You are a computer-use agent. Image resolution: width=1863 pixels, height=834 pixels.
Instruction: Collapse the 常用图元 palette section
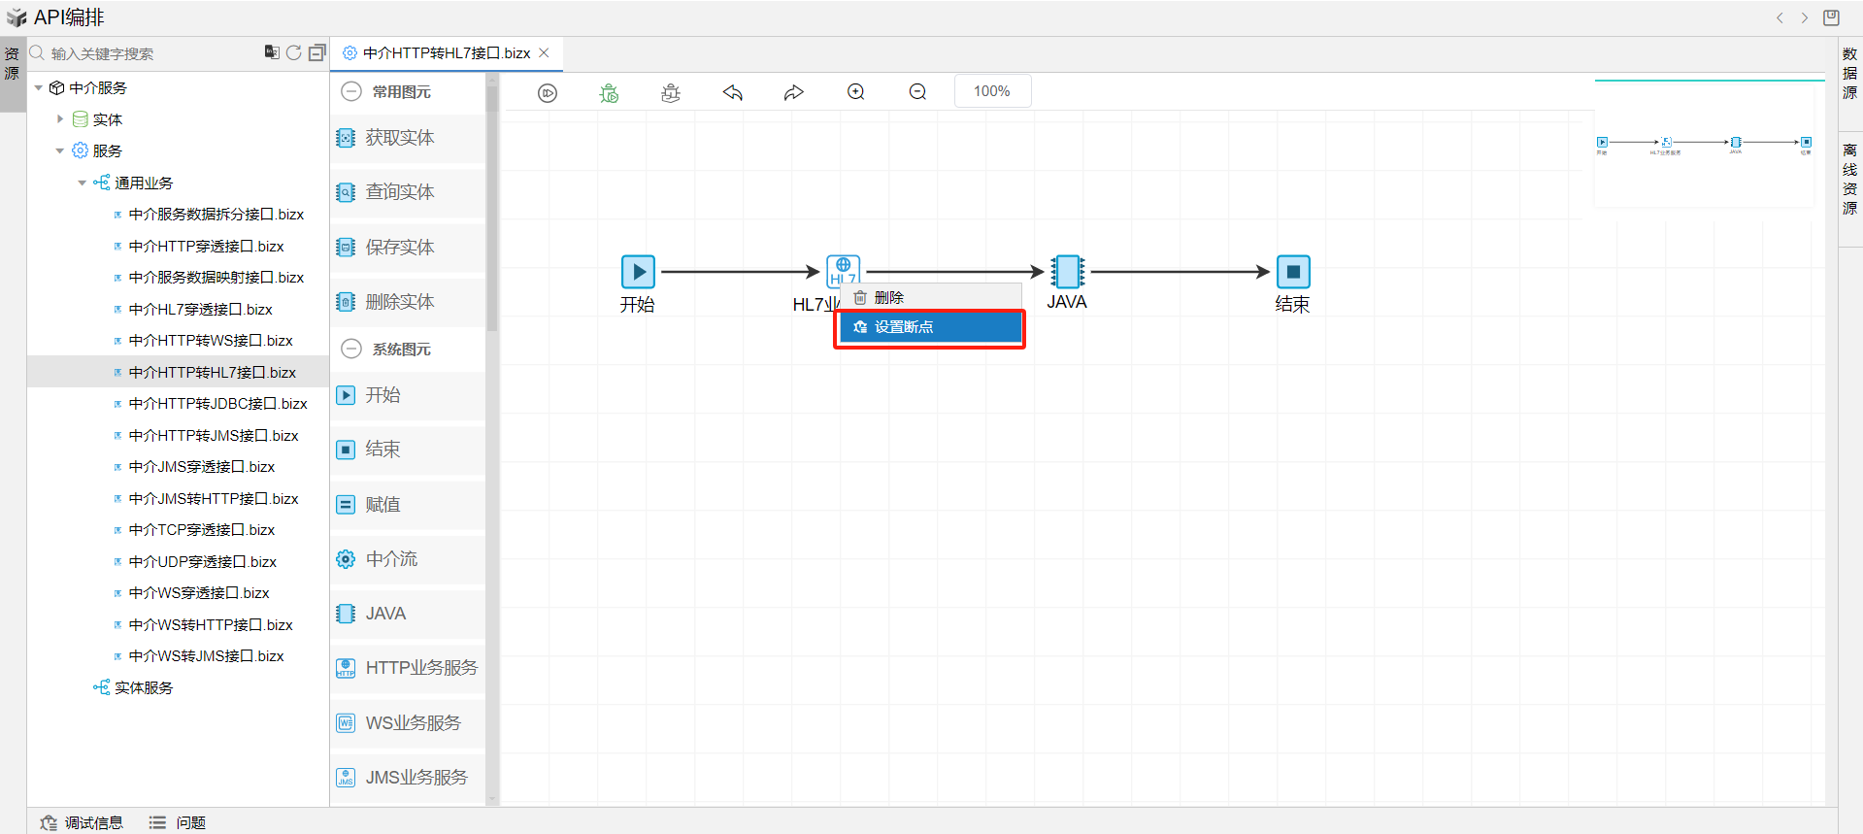pyautogui.click(x=351, y=91)
